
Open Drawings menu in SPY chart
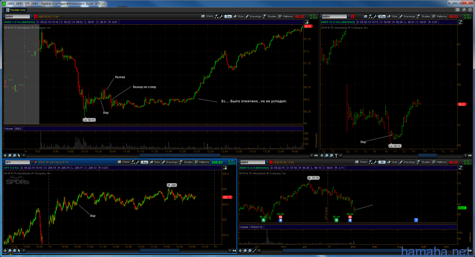coord(170,162)
